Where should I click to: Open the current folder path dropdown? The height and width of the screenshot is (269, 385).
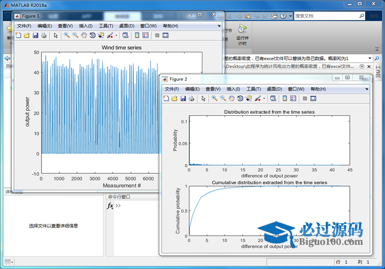[369, 58]
